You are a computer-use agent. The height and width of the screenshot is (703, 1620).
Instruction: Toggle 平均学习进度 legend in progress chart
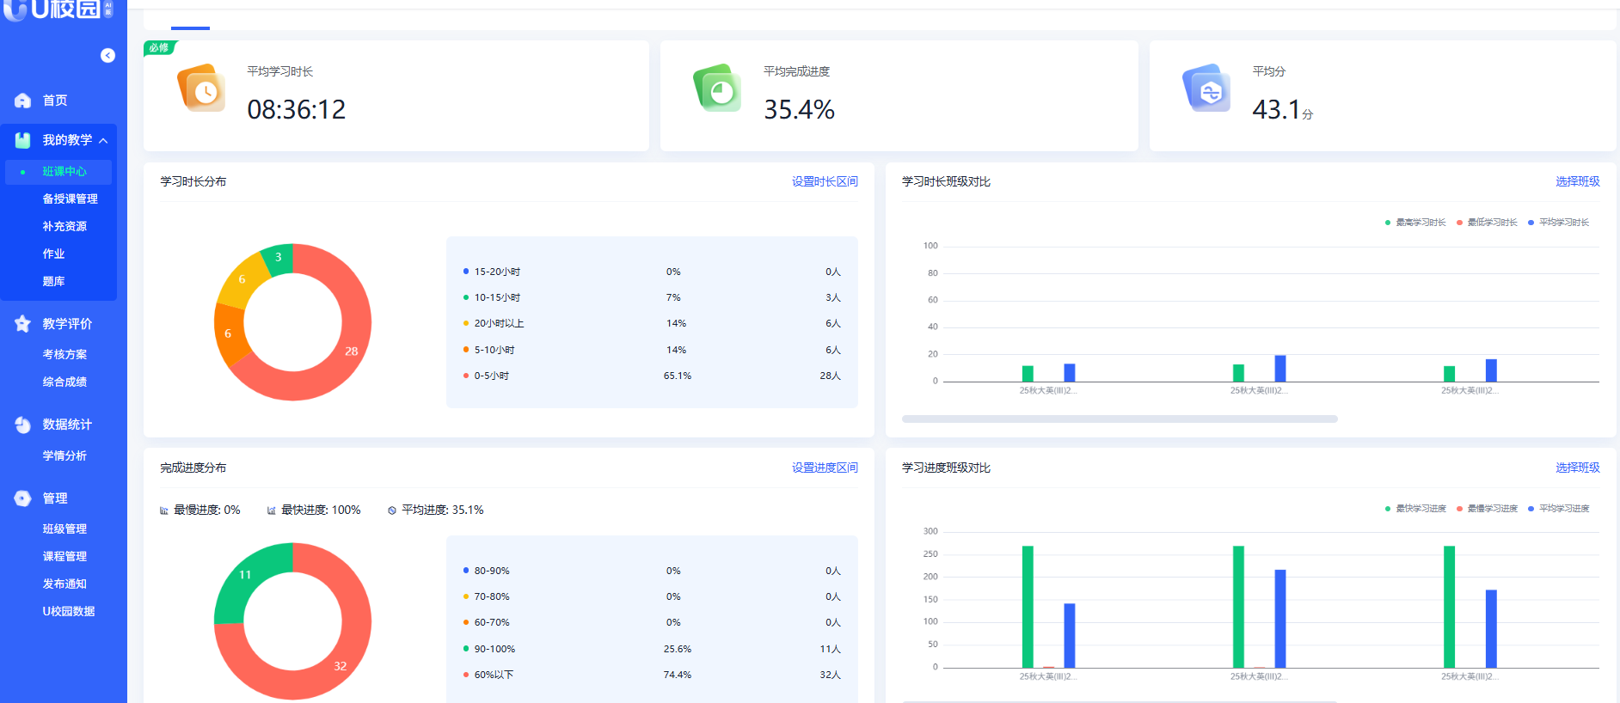pyautogui.click(x=1558, y=509)
